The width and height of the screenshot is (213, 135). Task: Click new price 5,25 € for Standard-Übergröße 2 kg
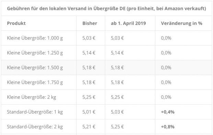coord(117,127)
